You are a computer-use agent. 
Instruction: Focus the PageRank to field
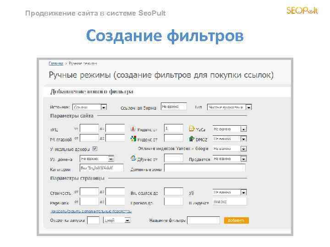pyautogui.click(x=115, y=201)
